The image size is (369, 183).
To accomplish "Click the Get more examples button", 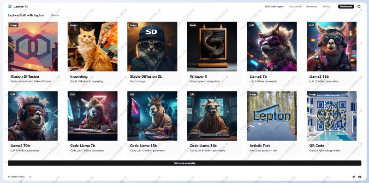I will 184,163.
